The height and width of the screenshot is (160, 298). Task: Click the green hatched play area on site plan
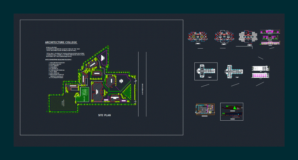point(84,94)
